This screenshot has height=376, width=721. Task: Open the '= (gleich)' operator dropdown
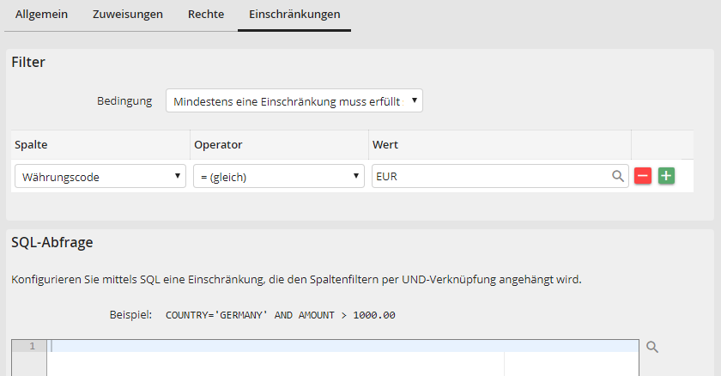click(279, 177)
